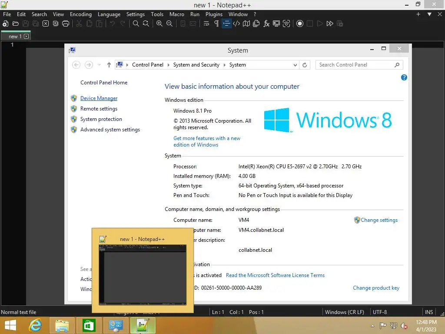Click Change product key link
Image resolution: width=445 pixels, height=334 pixels.
pos(376,288)
